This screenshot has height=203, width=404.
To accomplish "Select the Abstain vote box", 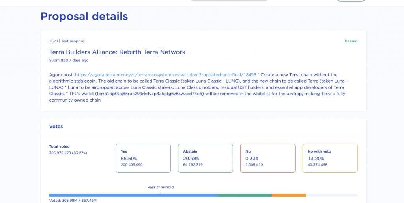I will (206, 158).
